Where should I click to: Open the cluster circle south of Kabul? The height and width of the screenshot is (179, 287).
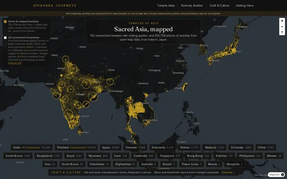pos(65,59)
